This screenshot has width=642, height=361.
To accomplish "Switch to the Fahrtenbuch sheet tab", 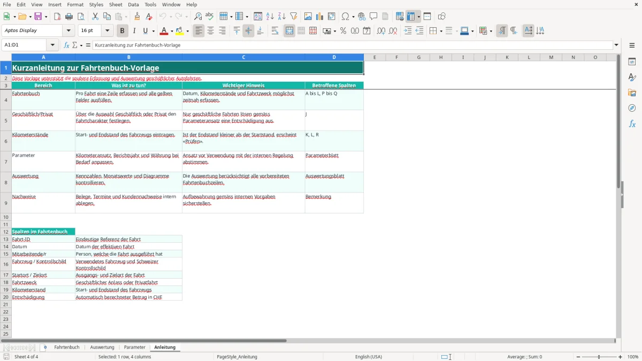I will 67,348.
